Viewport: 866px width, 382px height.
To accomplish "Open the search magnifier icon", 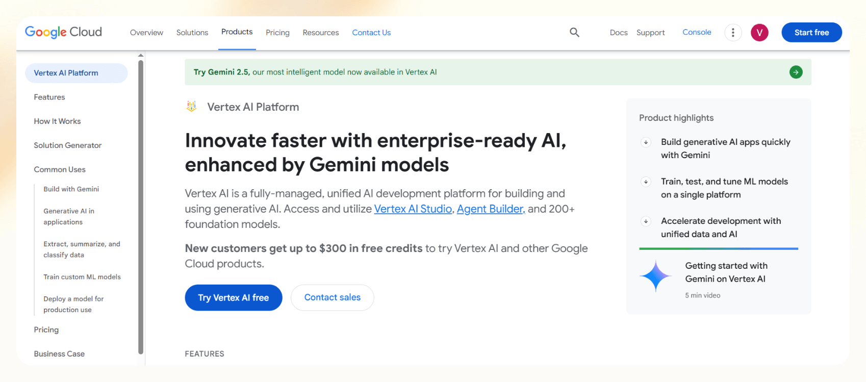I will [574, 32].
